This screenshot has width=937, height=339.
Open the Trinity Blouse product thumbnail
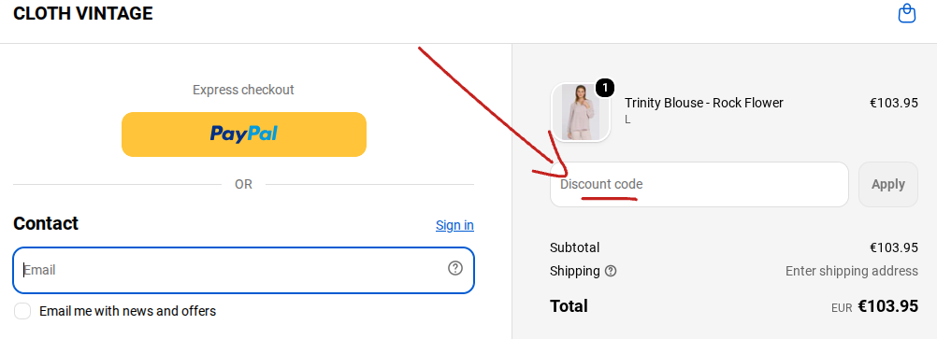tap(580, 112)
